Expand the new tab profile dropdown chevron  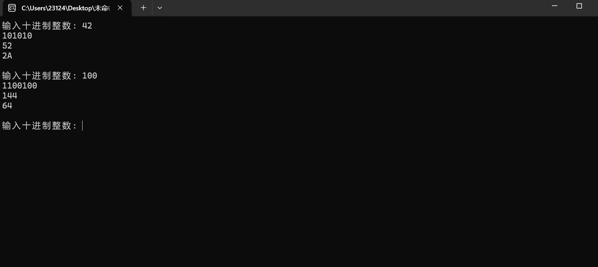pyautogui.click(x=160, y=8)
